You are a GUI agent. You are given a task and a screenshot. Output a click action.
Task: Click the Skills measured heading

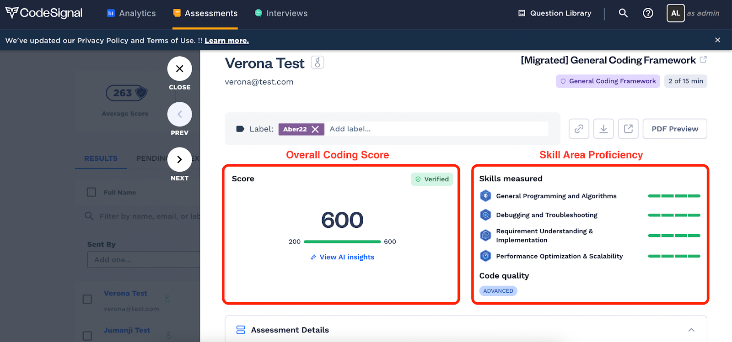tap(511, 179)
